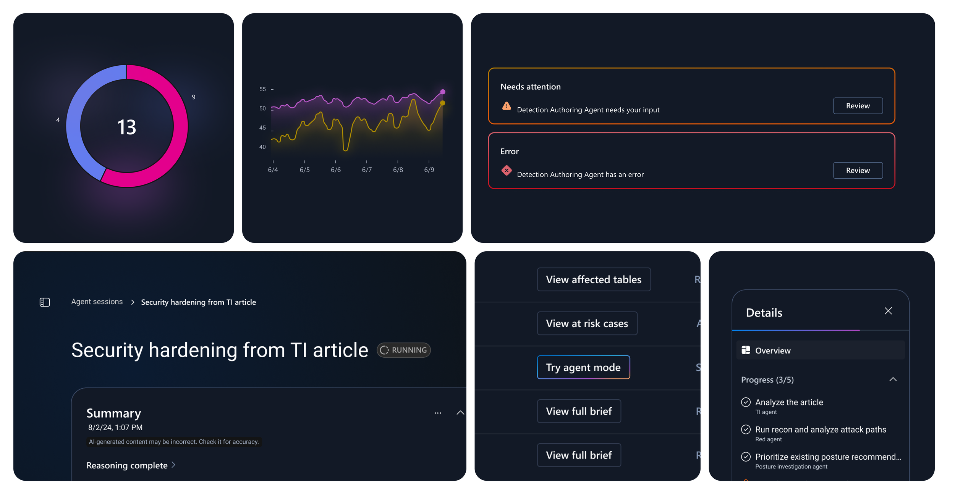Screen dimensions: 955x494
Task: Toggle the Analyze the article checkmark
Action: click(x=746, y=402)
